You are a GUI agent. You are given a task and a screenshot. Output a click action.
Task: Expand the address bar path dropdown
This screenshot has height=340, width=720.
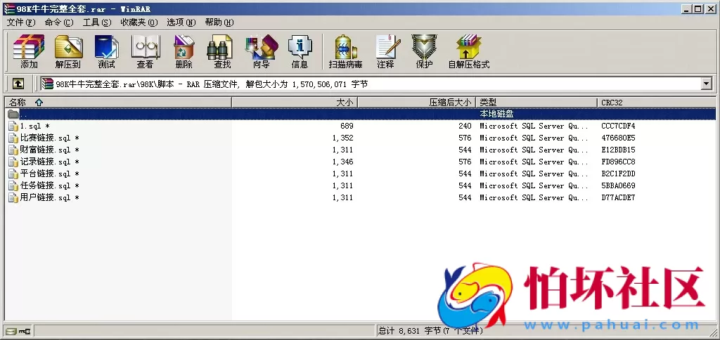(707, 84)
